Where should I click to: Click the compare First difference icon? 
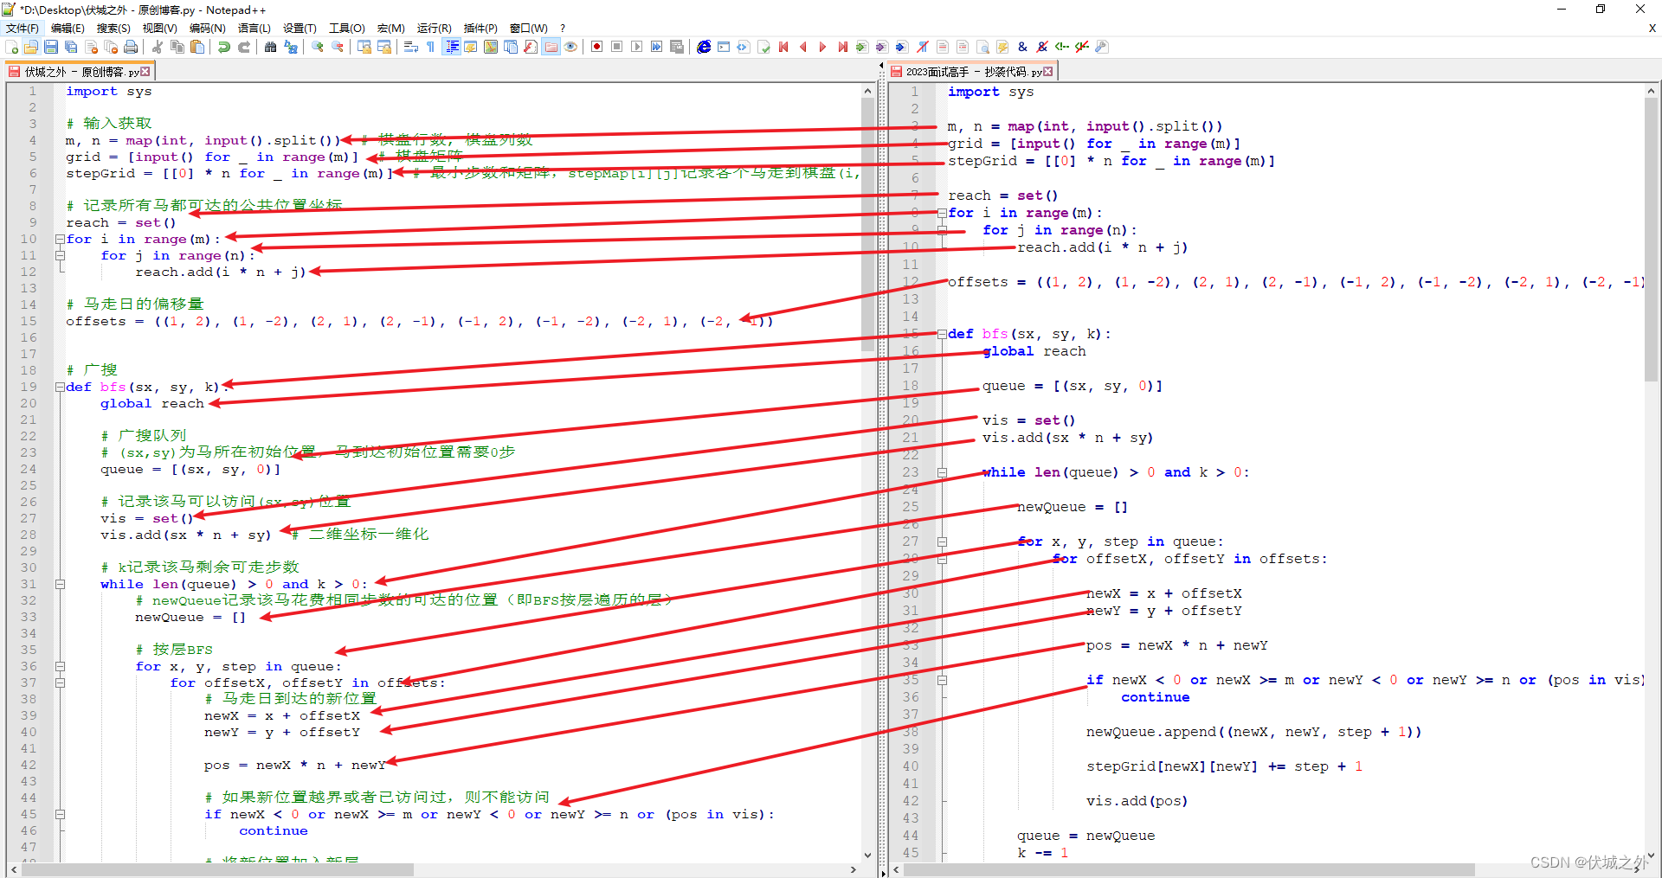coord(783,47)
